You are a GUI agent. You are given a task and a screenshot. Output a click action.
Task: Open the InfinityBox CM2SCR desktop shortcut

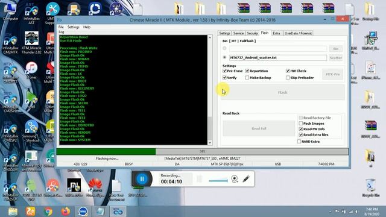point(10,190)
